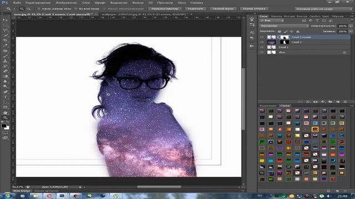Image resolution: width=355 pixels, height=199 pixels.
Task: Select the Gradient tool
Action: [x=5, y=76]
